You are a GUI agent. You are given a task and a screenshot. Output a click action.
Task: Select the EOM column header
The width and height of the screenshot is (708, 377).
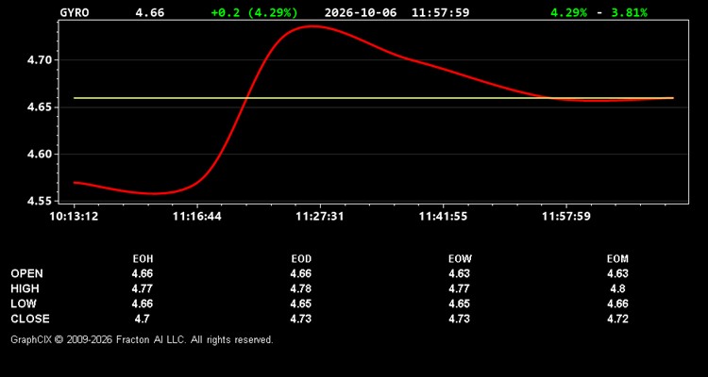coord(617,259)
